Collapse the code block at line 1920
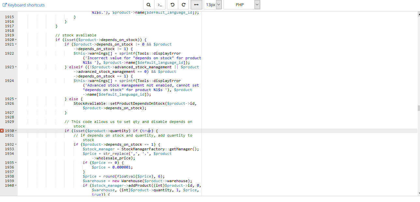The width and height of the screenshot is (420, 202). click(16, 40)
